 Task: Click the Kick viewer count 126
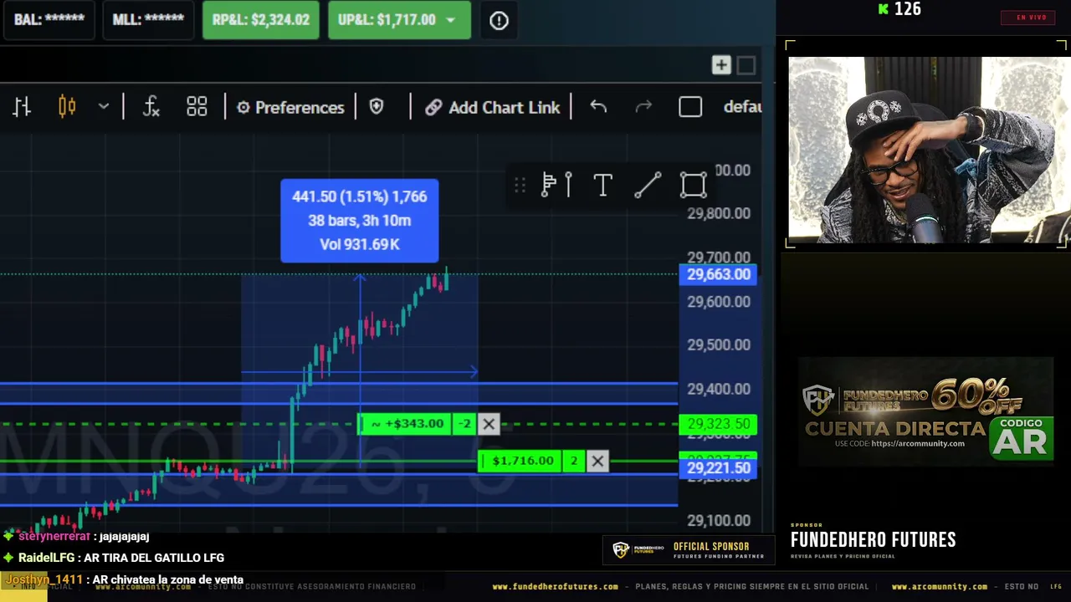click(x=899, y=9)
